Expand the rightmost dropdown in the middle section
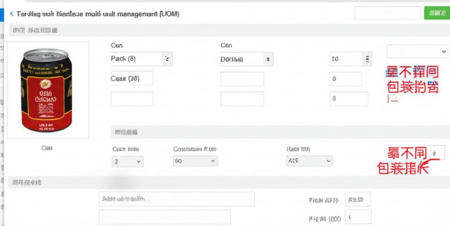Viewport: 450px width, 226px height. point(309,161)
